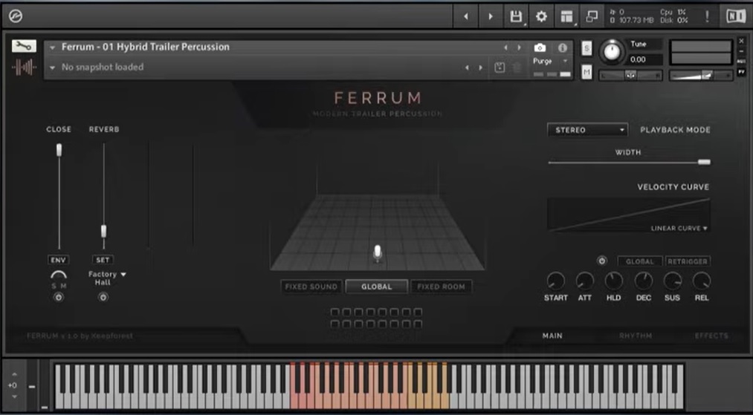Image resolution: width=753 pixels, height=415 pixels.
Task: Toggle the Solo S button
Action: pyautogui.click(x=586, y=48)
